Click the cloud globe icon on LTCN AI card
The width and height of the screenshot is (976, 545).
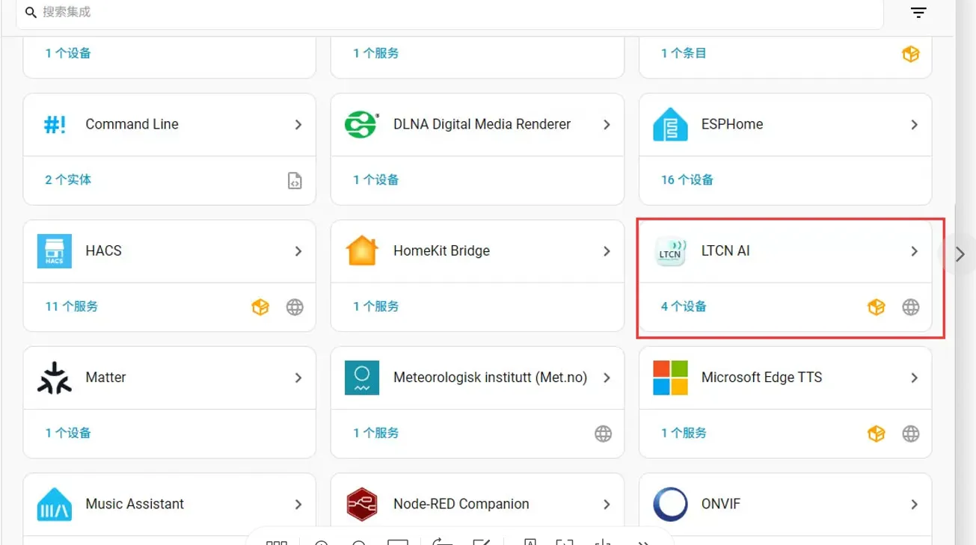pyautogui.click(x=910, y=307)
